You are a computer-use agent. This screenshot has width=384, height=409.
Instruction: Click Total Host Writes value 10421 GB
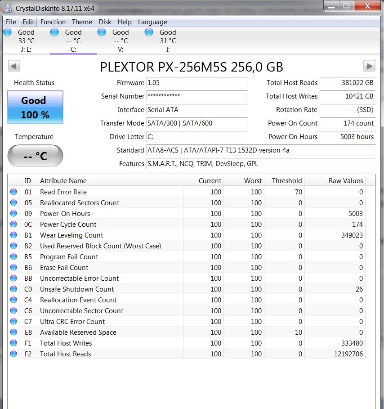pyautogui.click(x=348, y=96)
